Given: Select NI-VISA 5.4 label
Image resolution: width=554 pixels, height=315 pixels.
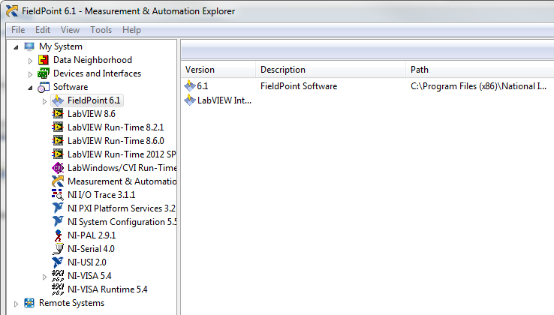Looking at the screenshot, I should pos(89,276).
